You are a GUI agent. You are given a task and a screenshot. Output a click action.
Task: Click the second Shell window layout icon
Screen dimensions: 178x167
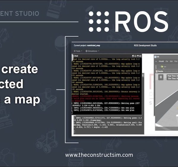point(135,56)
